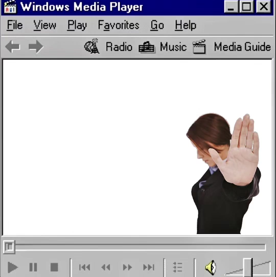This screenshot has height=277, width=276.
Task: Click the Radio tower icon
Action: [x=92, y=46]
